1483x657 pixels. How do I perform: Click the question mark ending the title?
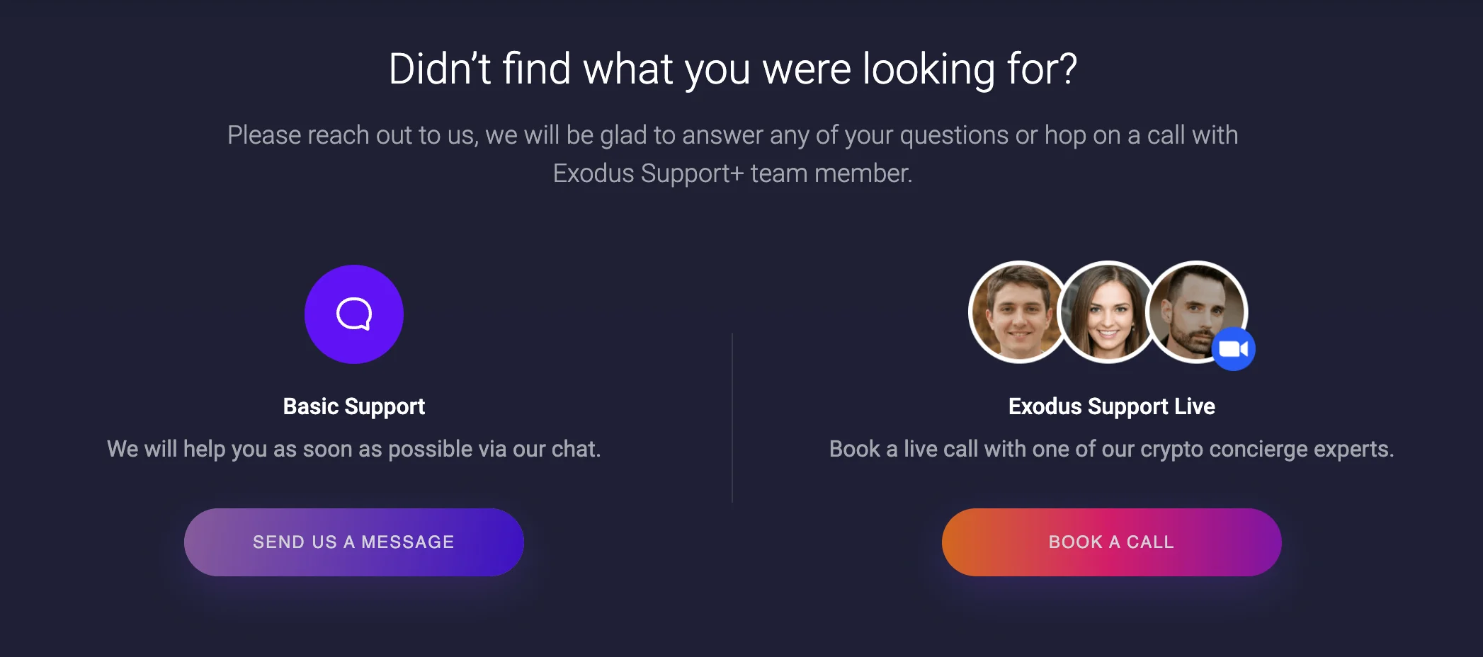tap(1067, 69)
